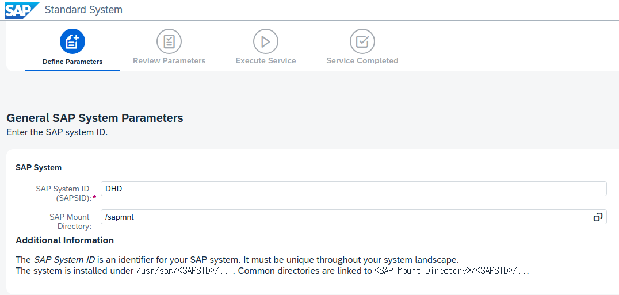Click the SAP System section header
Image resolution: width=619 pixels, height=295 pixels.
(x=39, y=167)
